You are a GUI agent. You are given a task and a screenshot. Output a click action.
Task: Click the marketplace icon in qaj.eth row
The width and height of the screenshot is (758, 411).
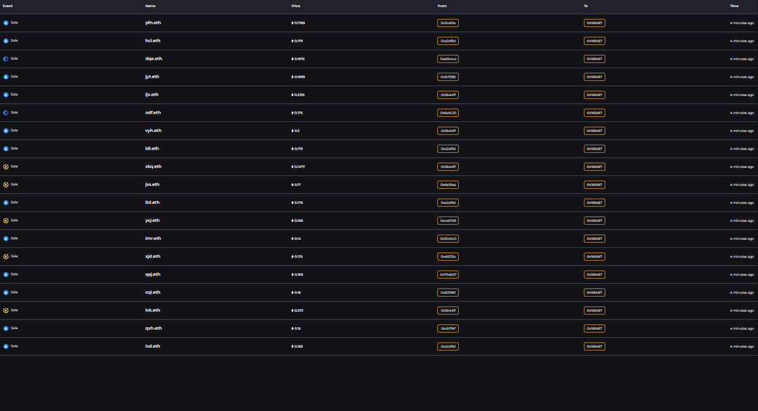point(6,275)
